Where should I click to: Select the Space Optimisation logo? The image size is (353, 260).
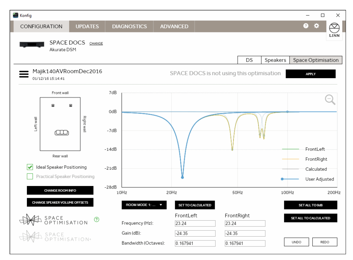point(53,220)
